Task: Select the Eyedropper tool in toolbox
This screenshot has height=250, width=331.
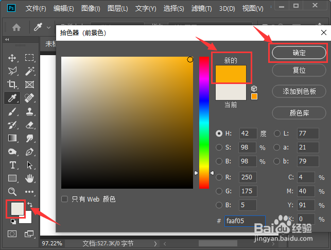Action: 12,98
